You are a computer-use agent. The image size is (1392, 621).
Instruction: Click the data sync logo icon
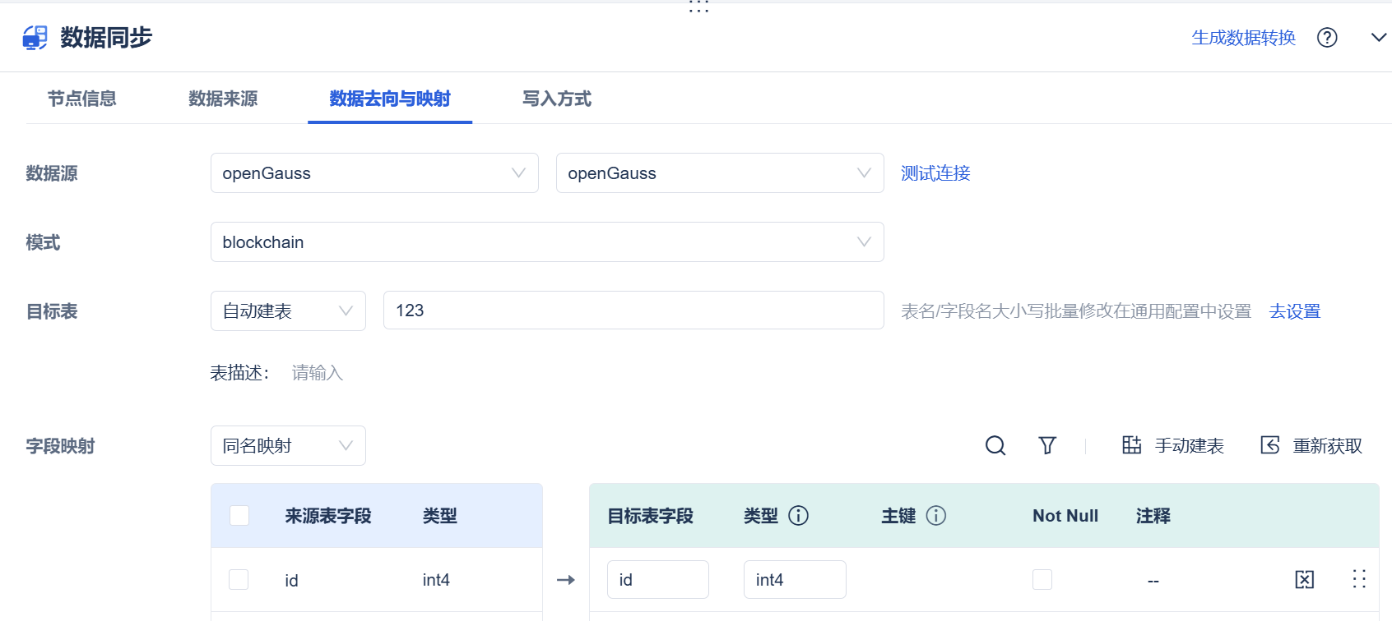tap(35, 38)
